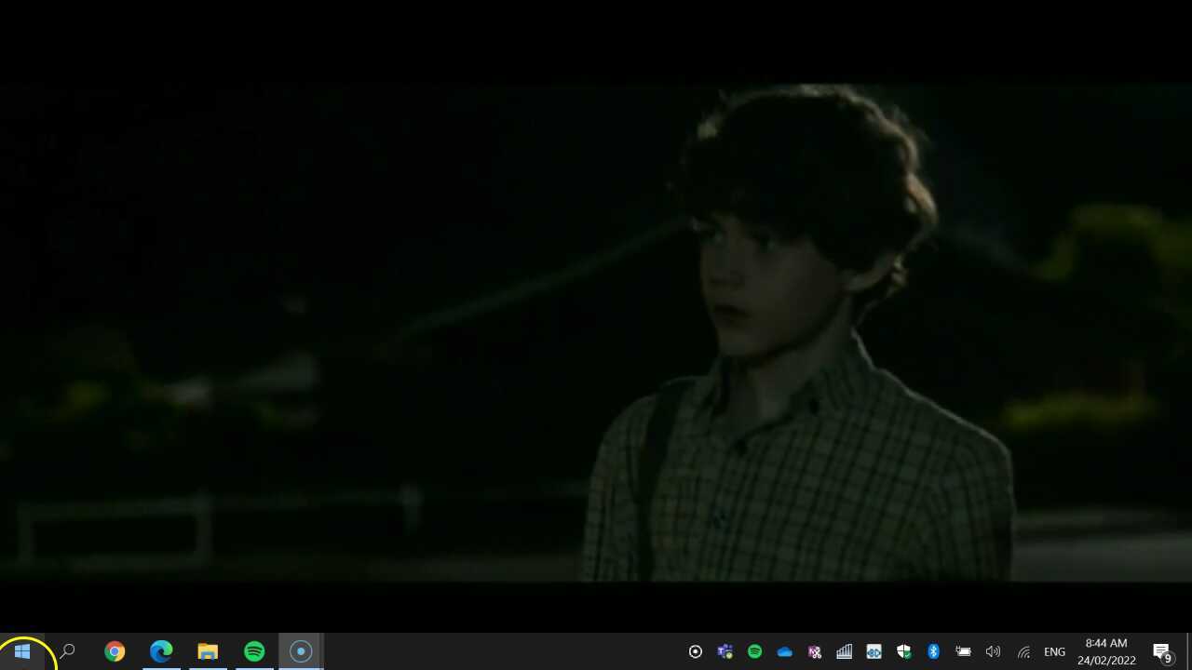Open Windows Search
The width and height of the screenshot is (1192, 670).
(x=67, y=650)
